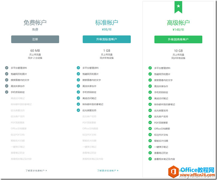217x180 pixels.
Task: Click faded 离线访问笔记 text in free plan
Action: coord(18,98)
